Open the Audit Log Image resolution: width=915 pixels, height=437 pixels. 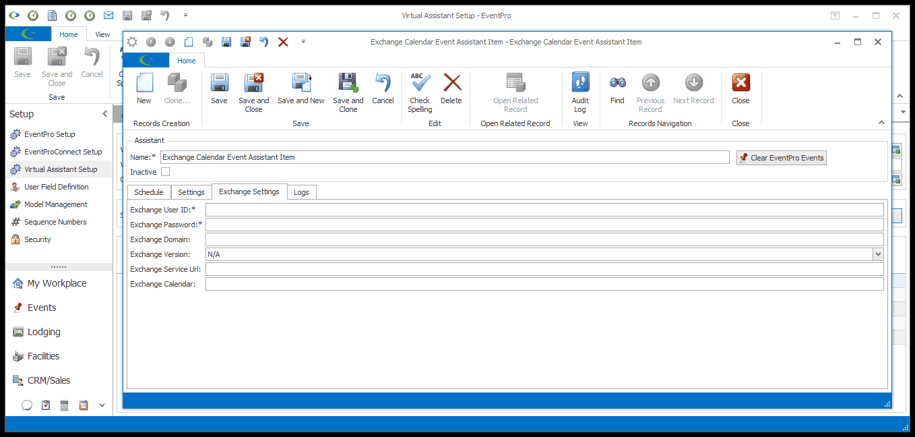(580, 93)
